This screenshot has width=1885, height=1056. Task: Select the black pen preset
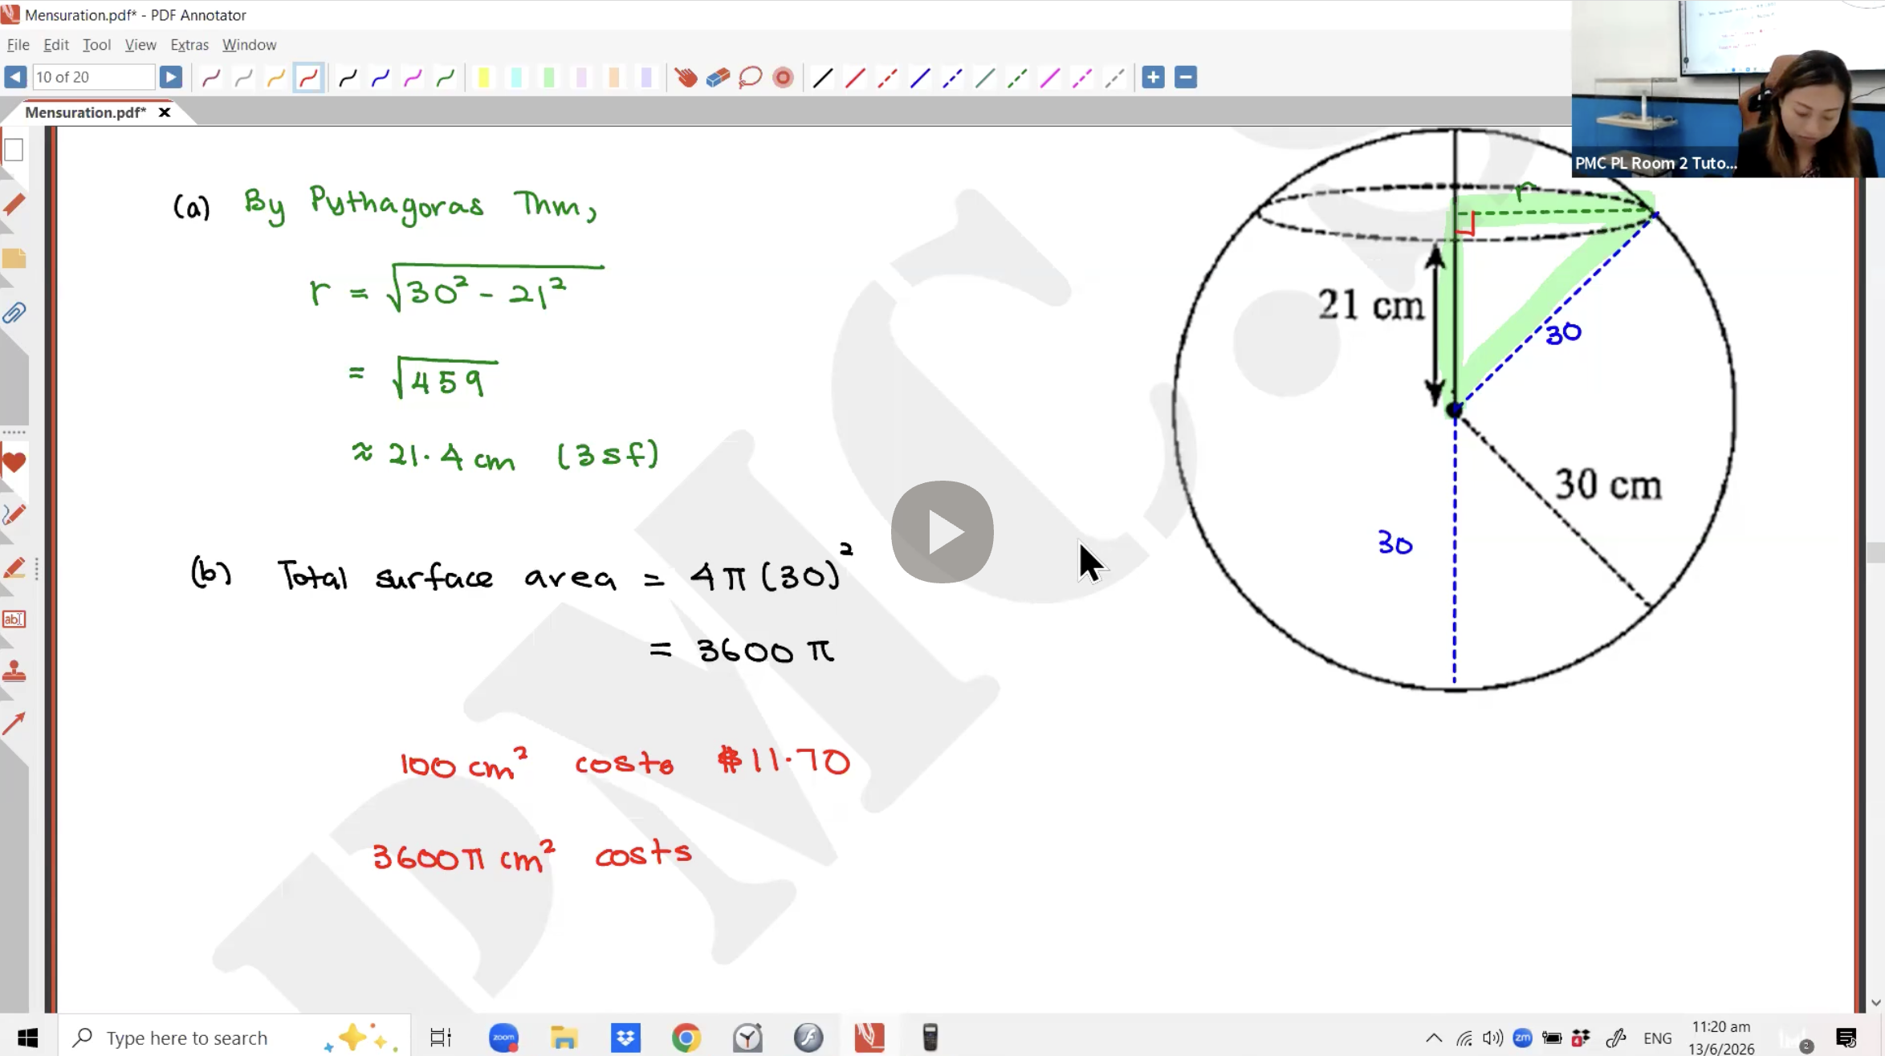point(348,77)
